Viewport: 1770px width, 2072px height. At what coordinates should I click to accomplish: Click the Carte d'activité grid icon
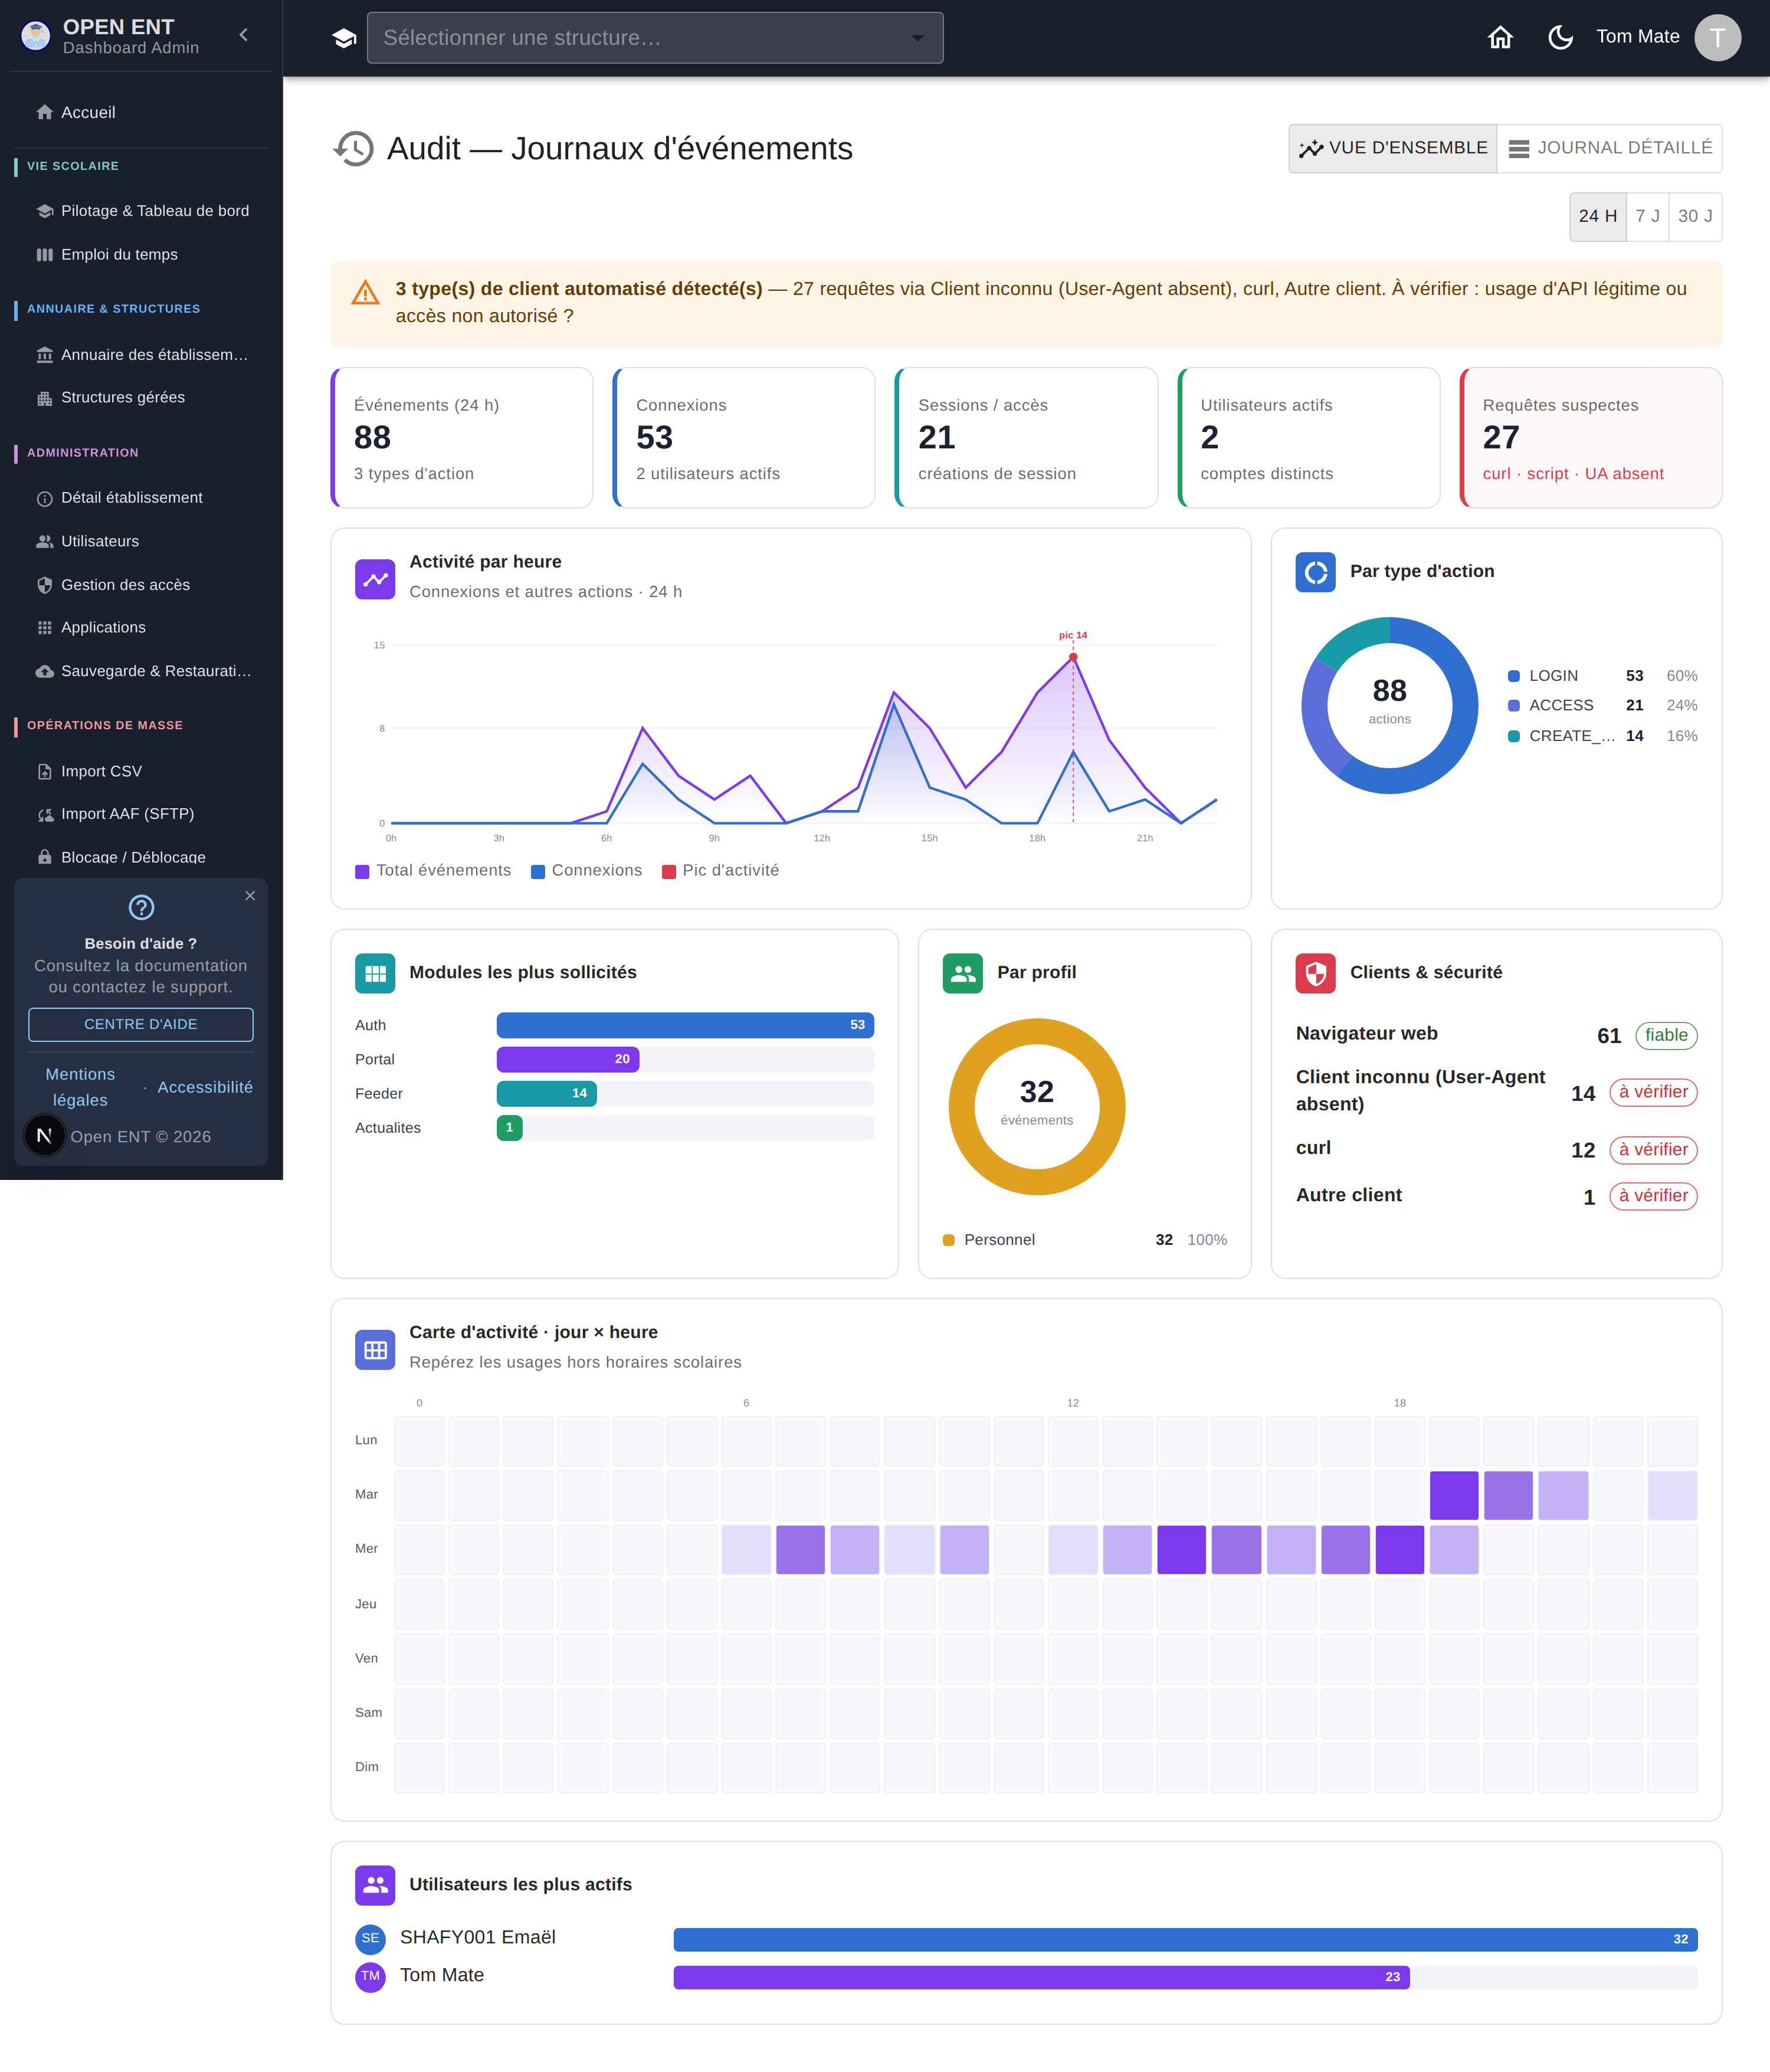[375, 1350]
